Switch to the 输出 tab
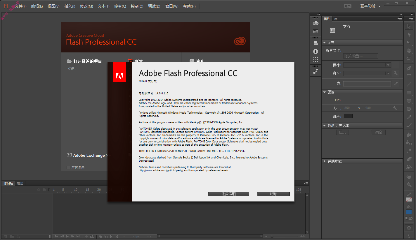The height and width of the screenshot is (240, 416). click(20, 183)
